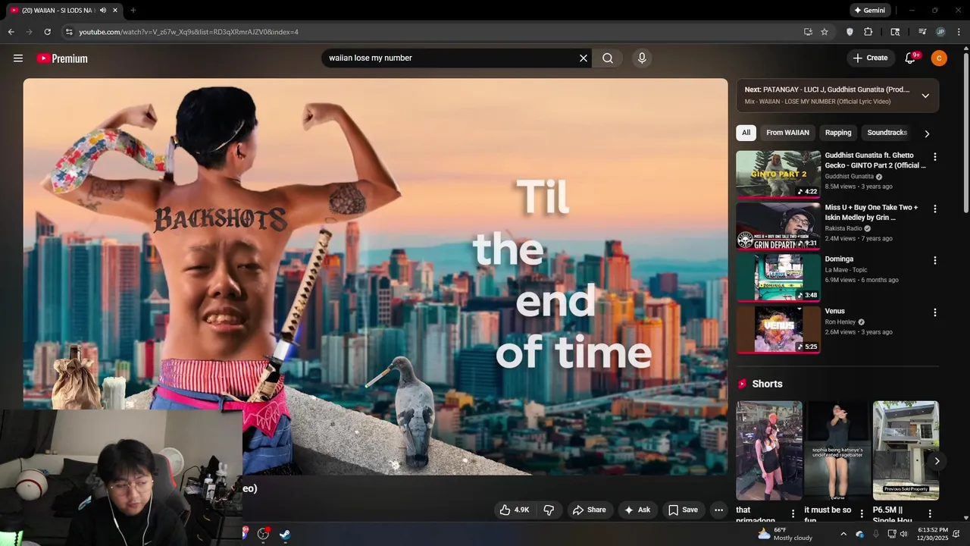
Task: Select the From WAIIAN chip
Action: coord(787,133)
